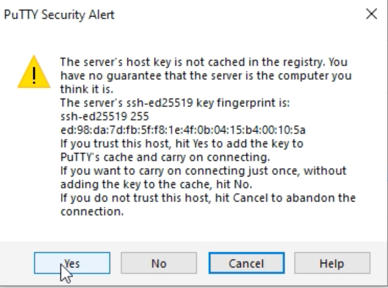Click the 'PuTTY's cache and carry on' line
This screenshot has width=388, height=288.
click(165, 157)
